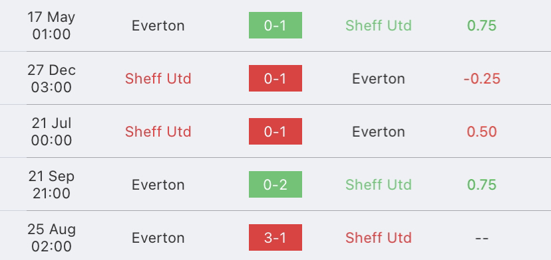Select red Sheff Utd in 27 Dec match
Image resolution: width=551 pixels, height=260 pixels.
158,78
